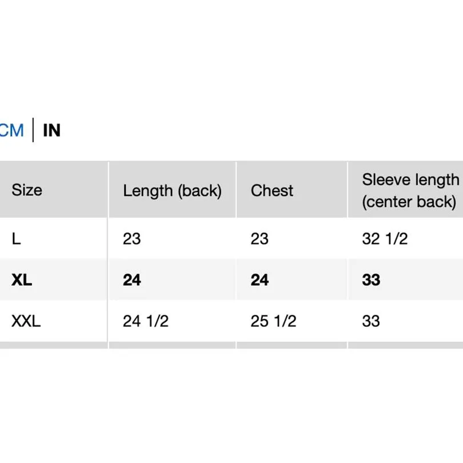Select the IN unit option

click(51, 130)
